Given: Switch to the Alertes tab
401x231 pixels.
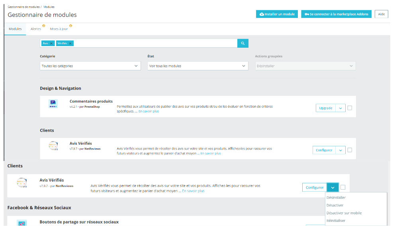Looking at the screenshot, I should pyautogui.click(x=36, y=29).
